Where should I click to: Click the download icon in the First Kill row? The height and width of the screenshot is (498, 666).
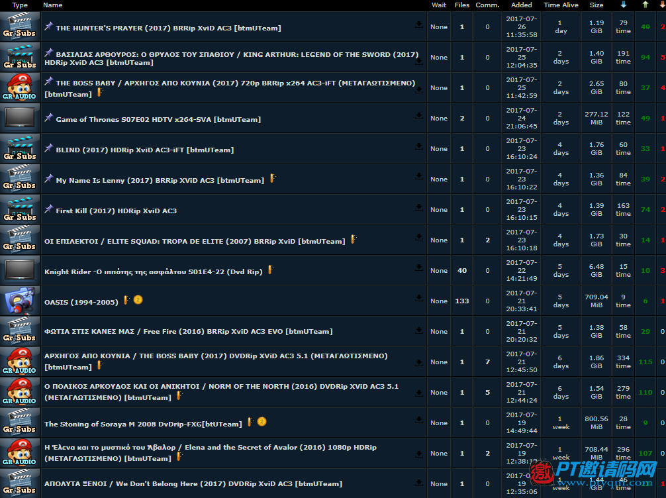tap(419, 207)
